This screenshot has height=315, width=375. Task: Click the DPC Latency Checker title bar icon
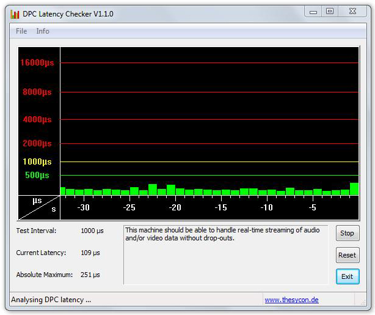(x=15, y=14)
